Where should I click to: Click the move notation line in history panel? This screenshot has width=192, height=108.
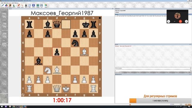point(141,16)
